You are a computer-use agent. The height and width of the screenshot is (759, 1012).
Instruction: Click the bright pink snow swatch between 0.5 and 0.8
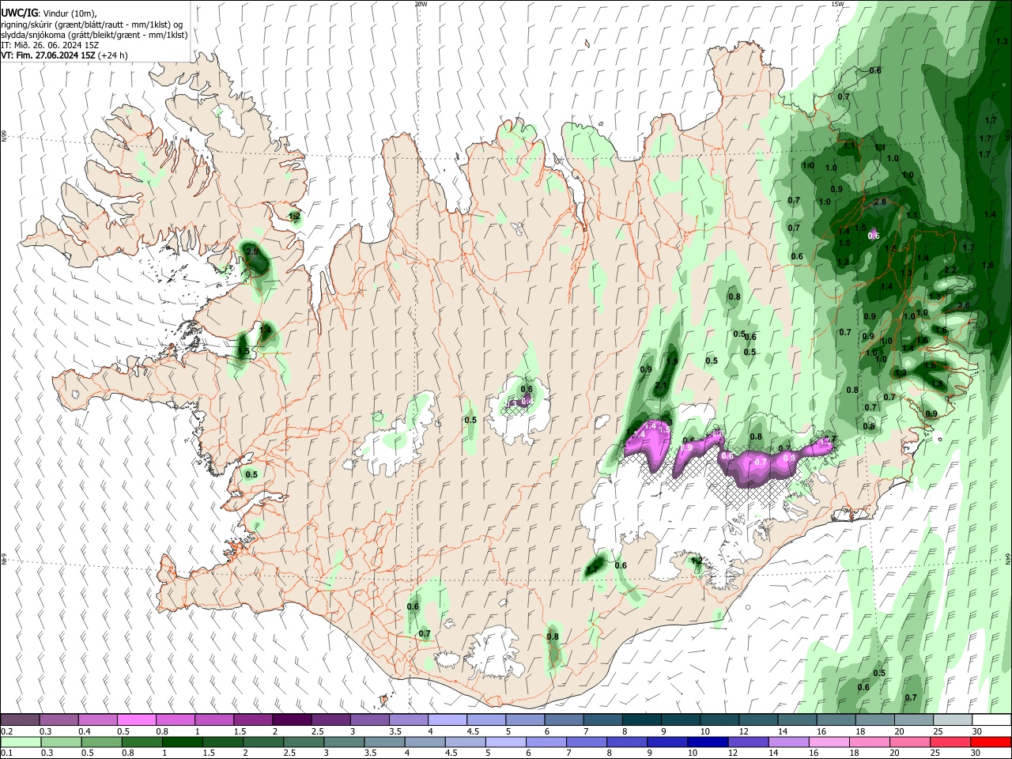pyautogui.click(x=136, y=719)
